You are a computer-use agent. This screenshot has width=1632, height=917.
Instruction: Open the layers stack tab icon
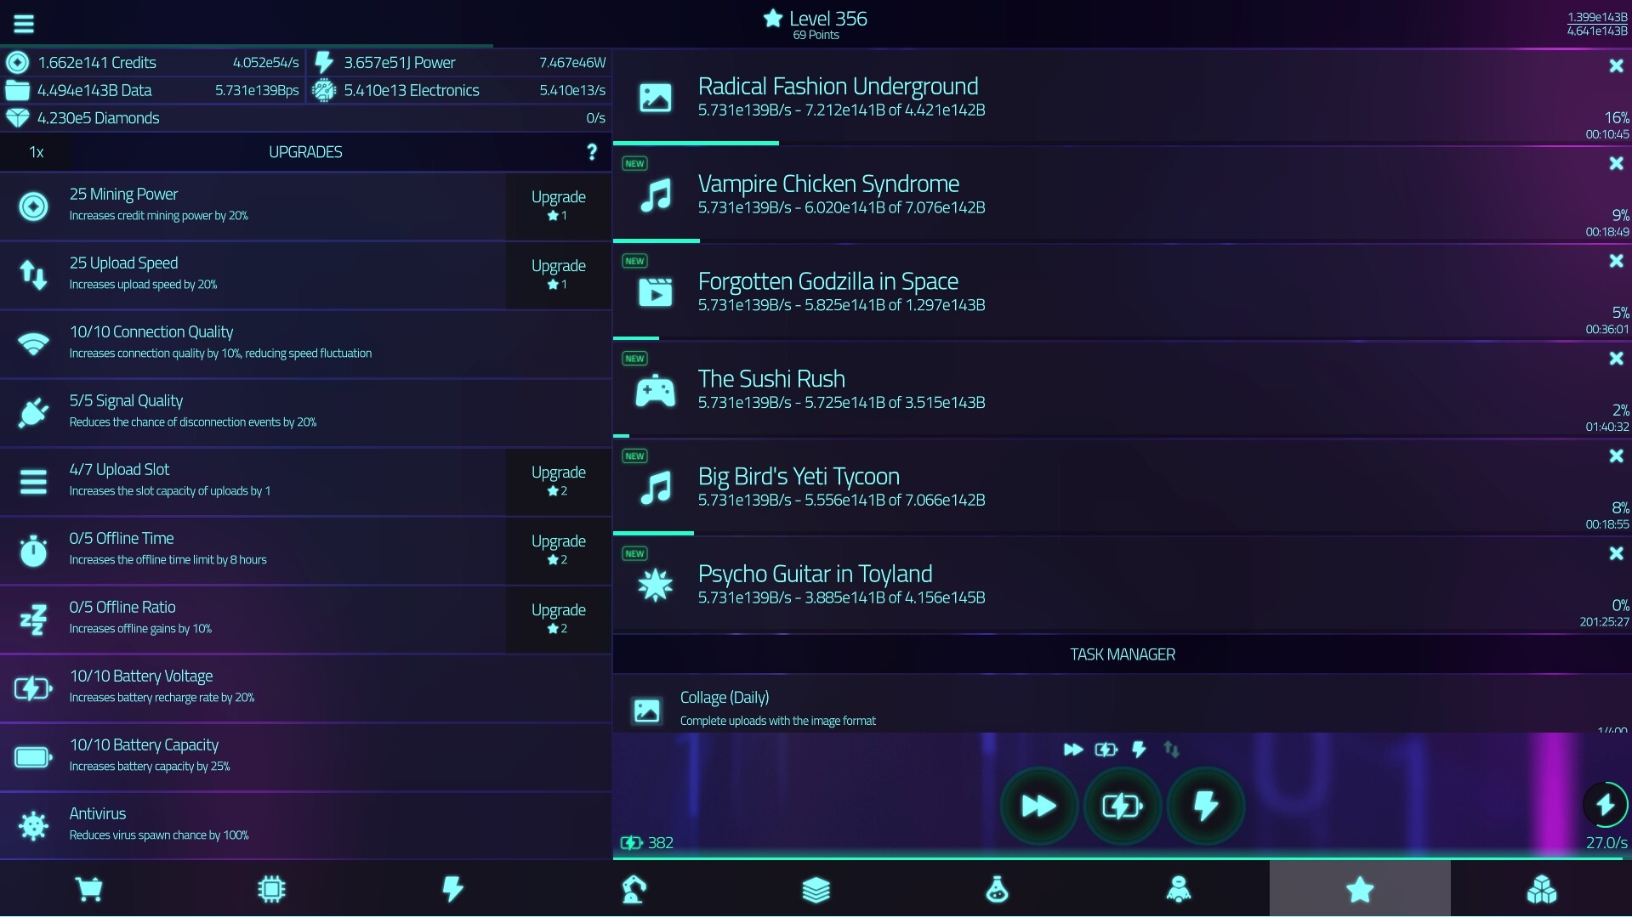pos(816,889)
